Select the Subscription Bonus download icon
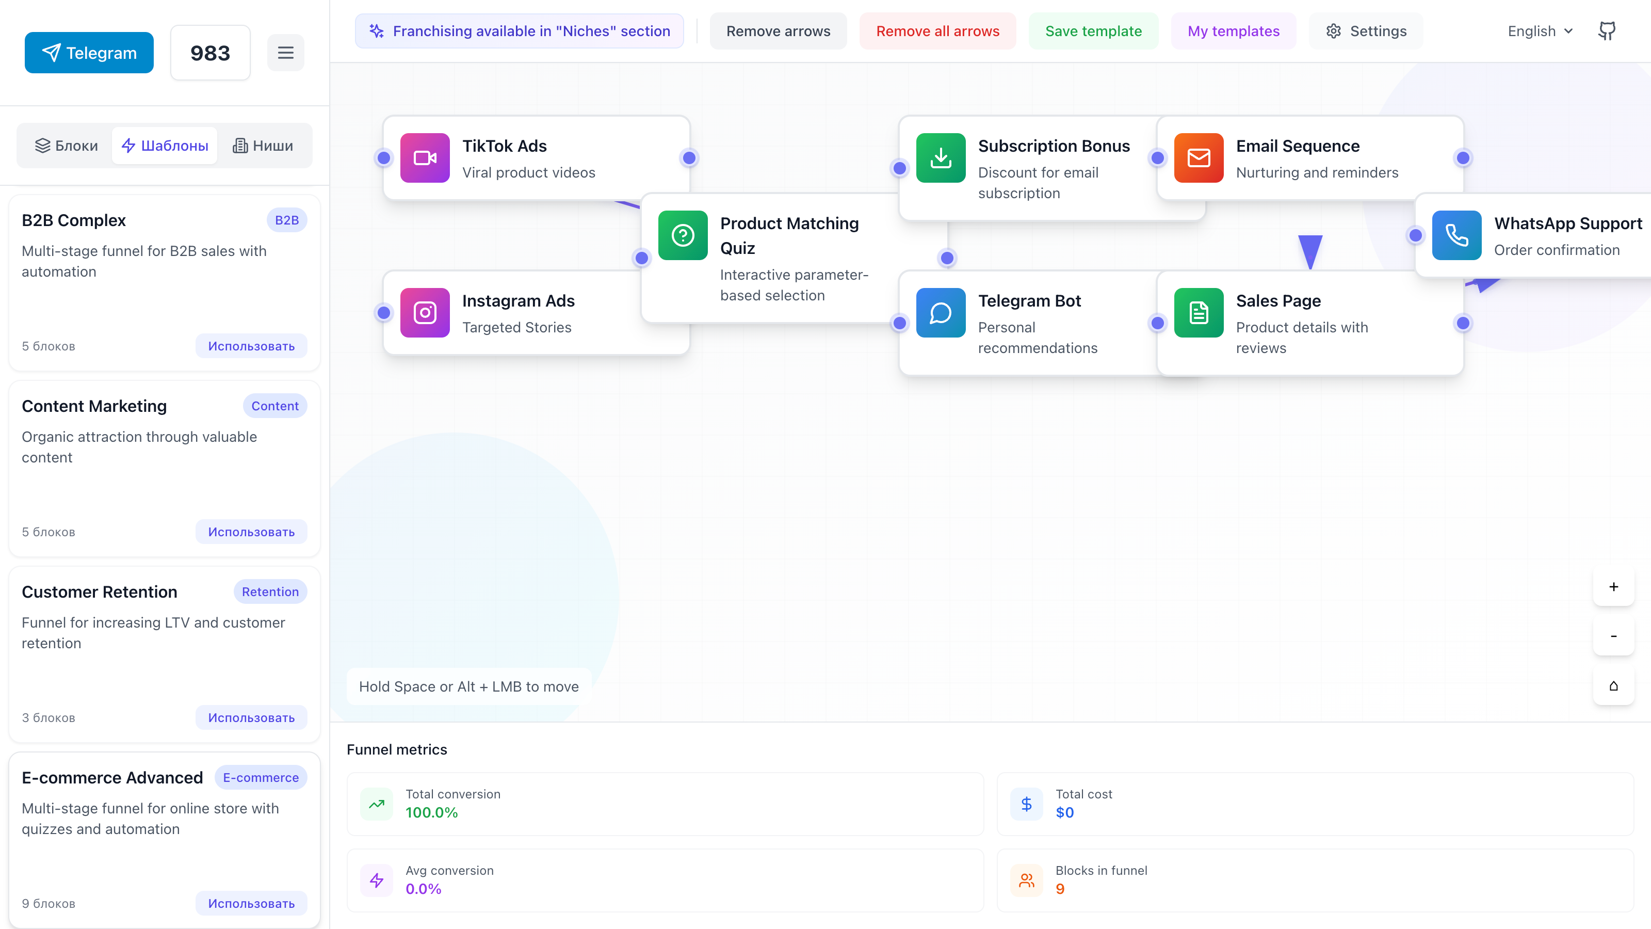Screen dimensions: 1651x929 click(x=941, y=158)
